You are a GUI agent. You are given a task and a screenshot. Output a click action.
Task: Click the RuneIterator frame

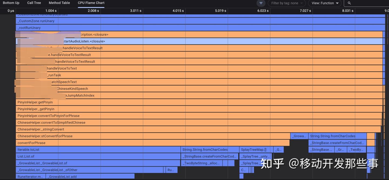(x=31, y=177)
